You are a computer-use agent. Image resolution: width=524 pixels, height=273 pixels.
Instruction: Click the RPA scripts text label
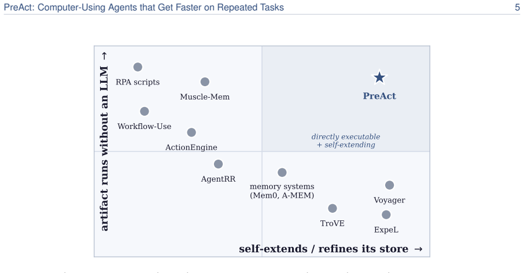tap(138, 82)
